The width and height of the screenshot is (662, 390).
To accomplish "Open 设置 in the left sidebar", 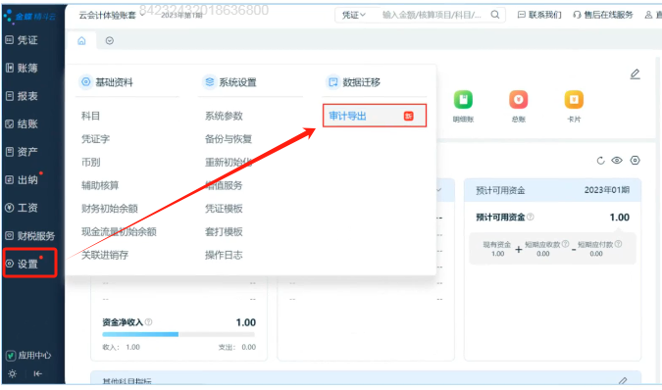I will [x=29, y=263].
